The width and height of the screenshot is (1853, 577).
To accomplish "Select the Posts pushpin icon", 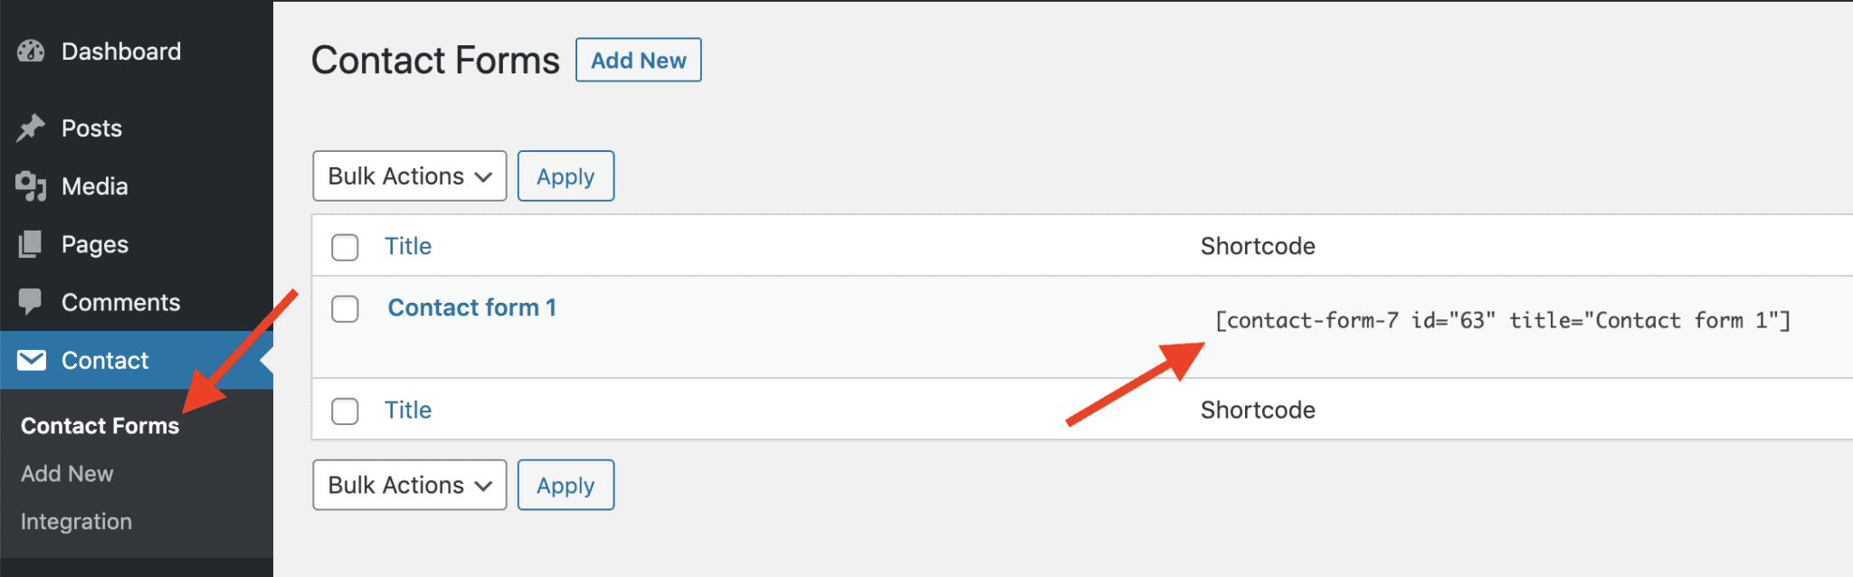I will pyautogui.click(x=31, y=128).
